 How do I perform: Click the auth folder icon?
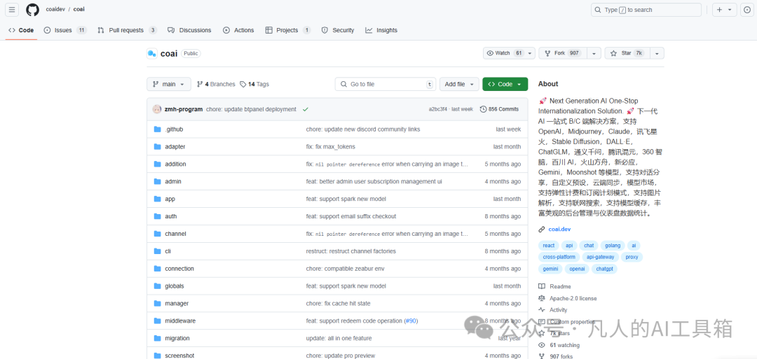(157, 216)
